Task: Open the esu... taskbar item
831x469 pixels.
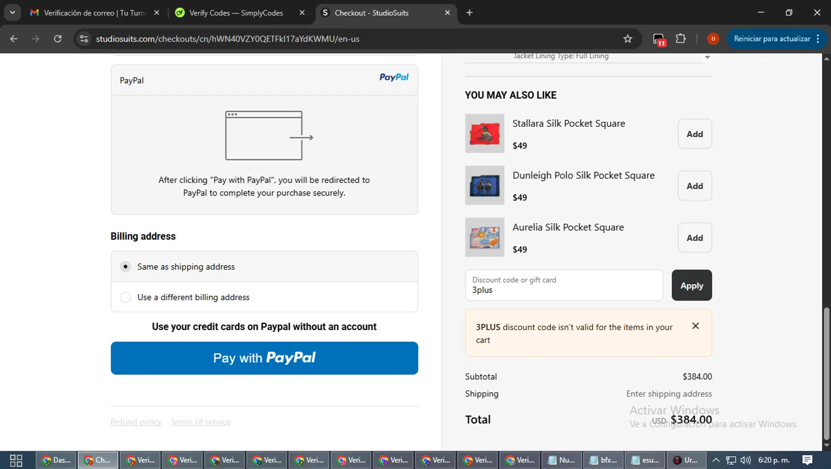Action: pyautogui.click(x=646, y=460)
